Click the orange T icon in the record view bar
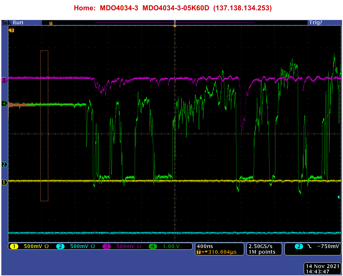The height and width of the screenshot is (276, 343). (x=51, y=23)
